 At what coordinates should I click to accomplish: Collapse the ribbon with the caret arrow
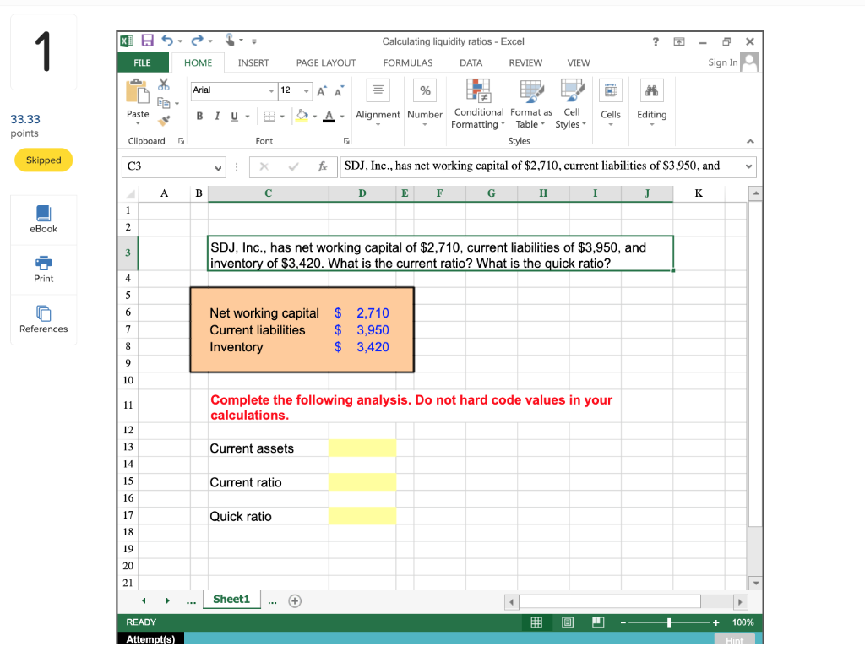[x=750, y=142]
